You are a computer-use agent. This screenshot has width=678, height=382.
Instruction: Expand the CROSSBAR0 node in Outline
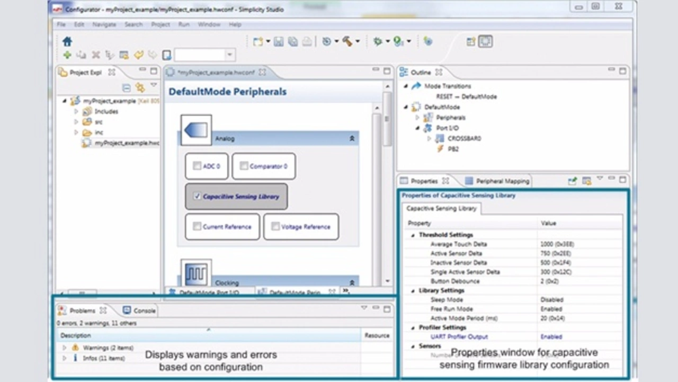[x=429, y=139]
